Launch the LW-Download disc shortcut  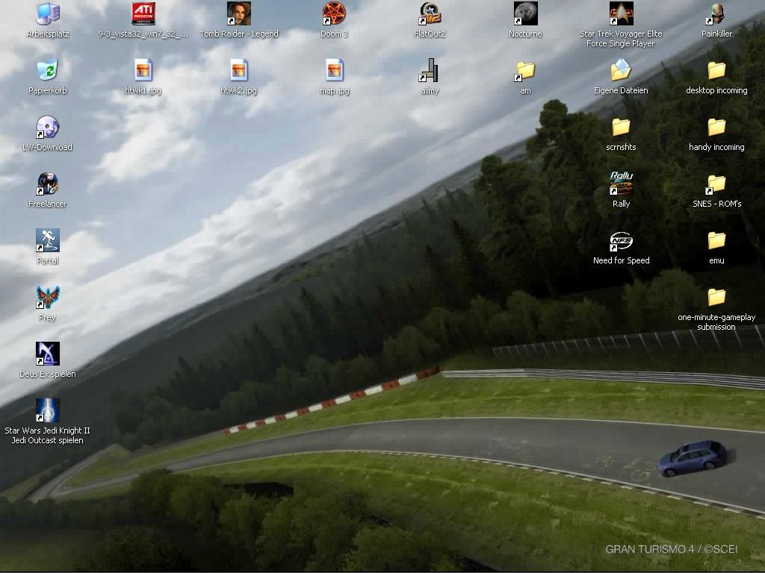[48, 127]
